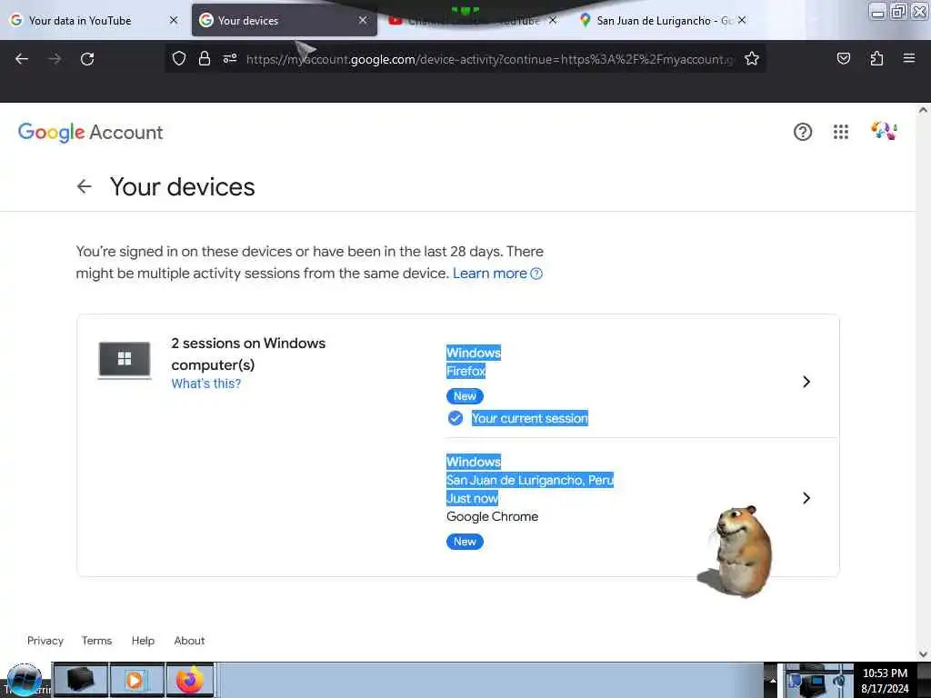The image size is (931, 698).
Task: Close the Your devices tab
Action: click(x=363, y=20)
